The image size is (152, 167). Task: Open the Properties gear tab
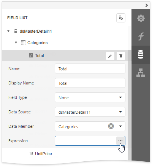(x=141, y=18)
